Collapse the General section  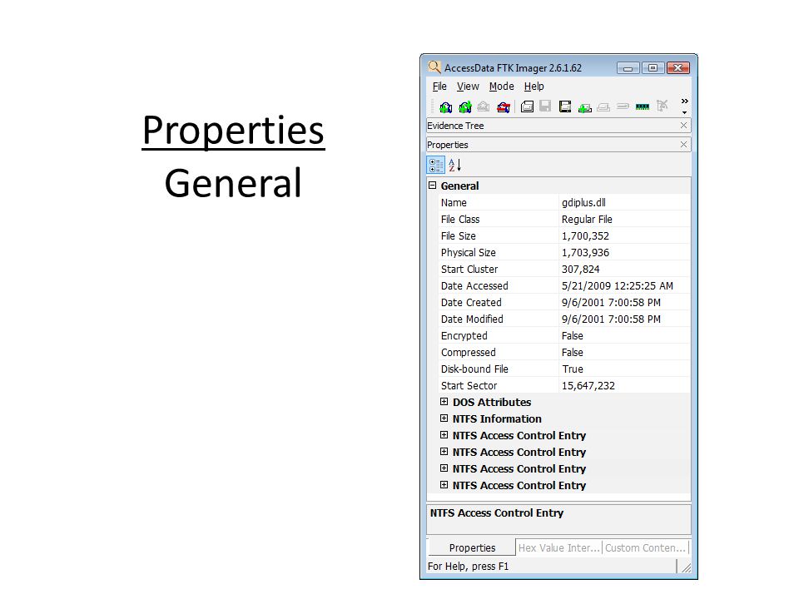click(433, 186)
